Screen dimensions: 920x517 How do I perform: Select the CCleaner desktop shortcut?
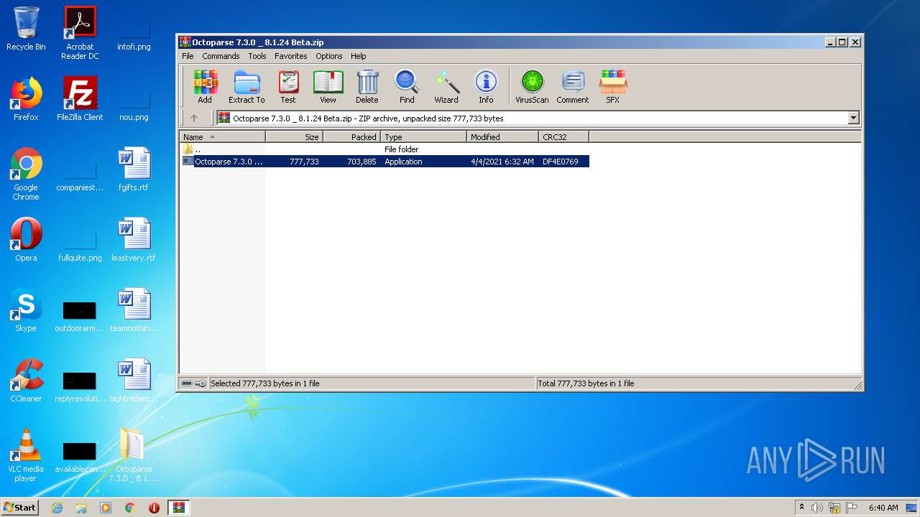(26, 381)
